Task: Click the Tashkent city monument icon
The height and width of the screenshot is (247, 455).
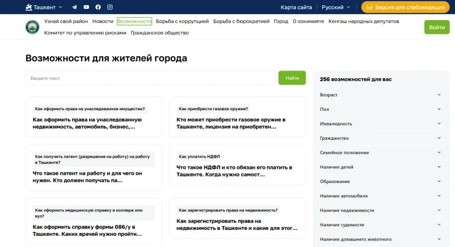Action: (x=28, y=7)
